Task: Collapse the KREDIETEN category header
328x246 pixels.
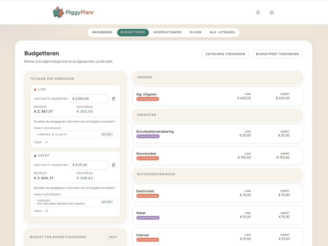Action: point(217,115)
